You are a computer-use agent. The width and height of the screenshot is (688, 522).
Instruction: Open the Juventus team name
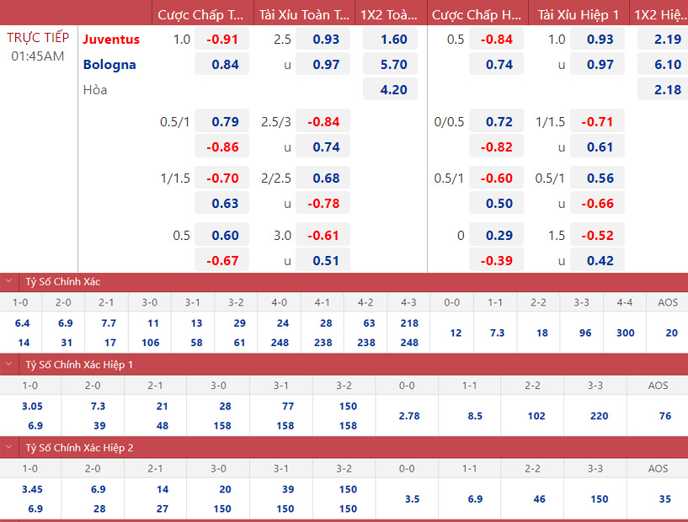click(x=111, y=39)
